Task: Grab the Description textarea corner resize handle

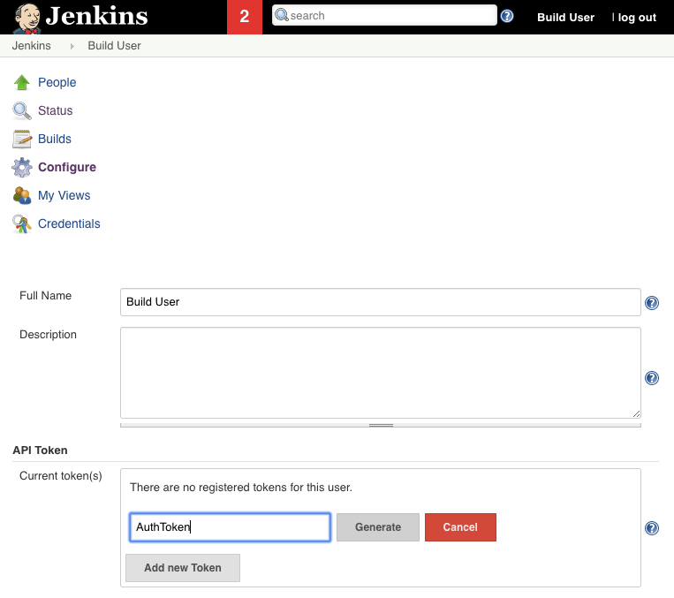Action: (636, 413)
